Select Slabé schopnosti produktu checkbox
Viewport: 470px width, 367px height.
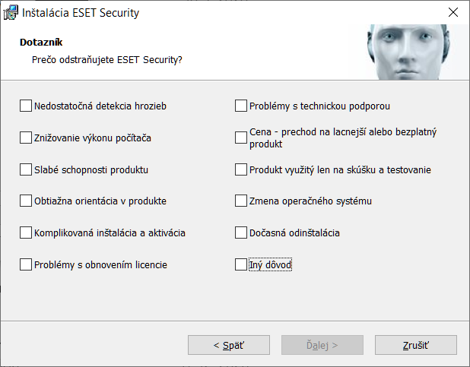[x=26, y=169]
